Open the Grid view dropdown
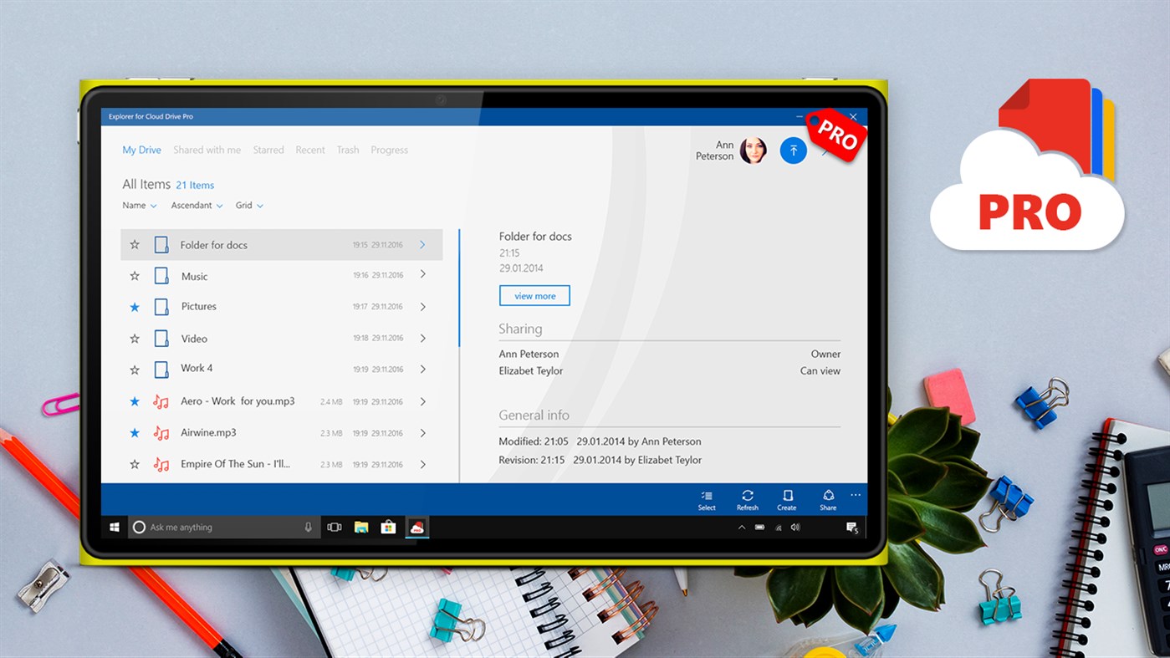Image resolution: width=1170 pixels, height=658 pixels. click(248, 205)
